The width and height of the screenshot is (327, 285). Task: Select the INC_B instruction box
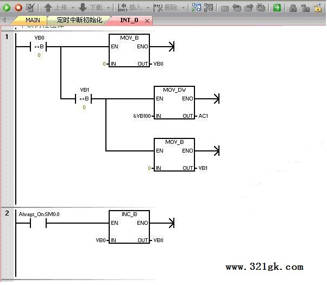129,227
